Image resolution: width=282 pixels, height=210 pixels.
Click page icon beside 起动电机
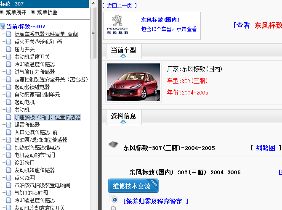click(x=9, y=102)
